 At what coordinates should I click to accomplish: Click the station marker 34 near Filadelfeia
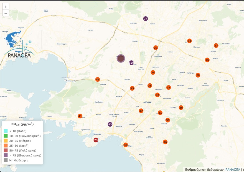tap(152, 73)
